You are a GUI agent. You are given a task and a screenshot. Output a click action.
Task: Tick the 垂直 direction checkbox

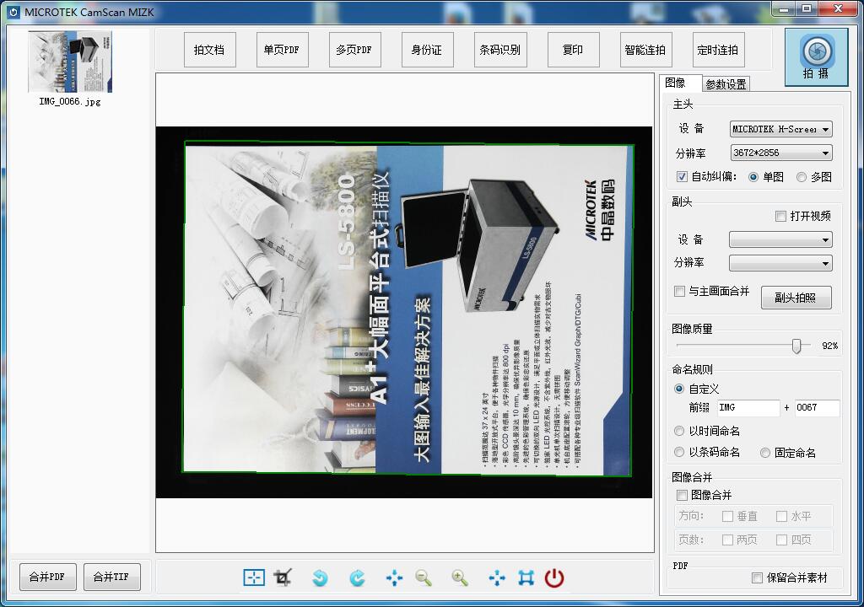[727, 516]
